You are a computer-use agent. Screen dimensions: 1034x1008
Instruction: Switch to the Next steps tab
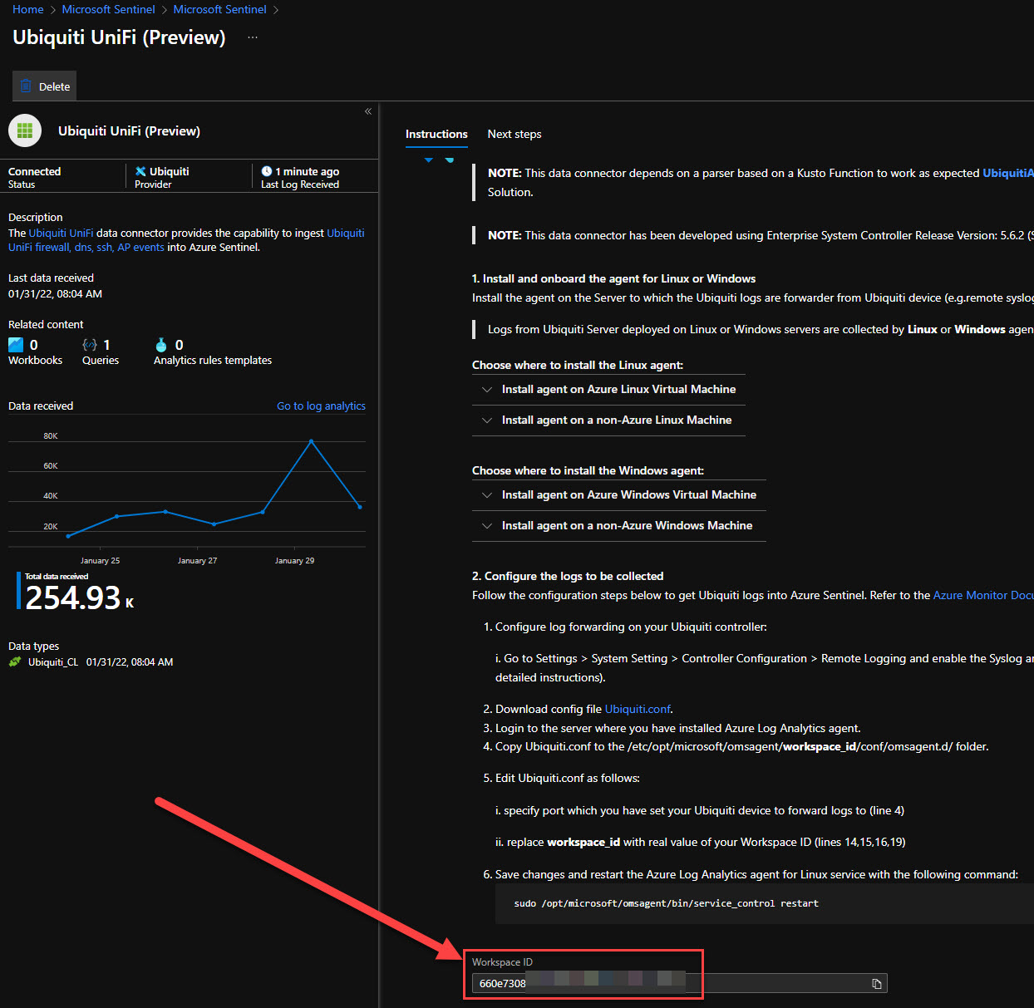pos(515,134)
